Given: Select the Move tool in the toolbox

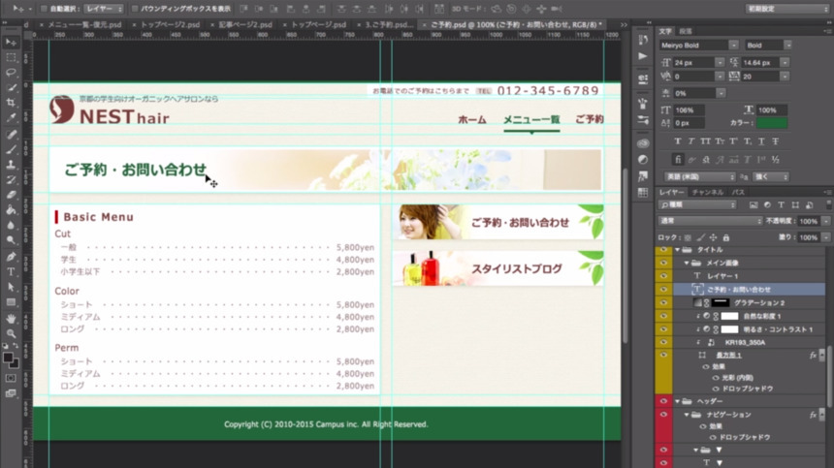Looking at the screenshot, I should [x=11, y=42].
